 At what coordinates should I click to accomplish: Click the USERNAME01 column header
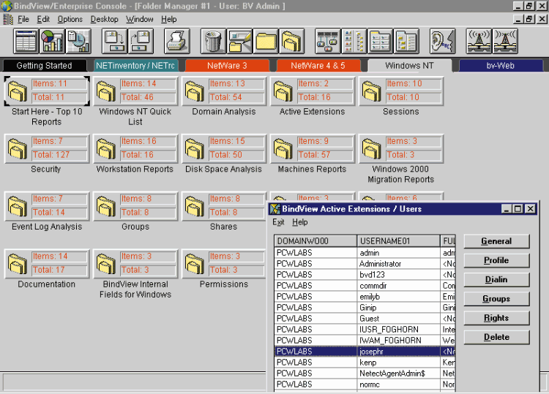click(398, 241)
